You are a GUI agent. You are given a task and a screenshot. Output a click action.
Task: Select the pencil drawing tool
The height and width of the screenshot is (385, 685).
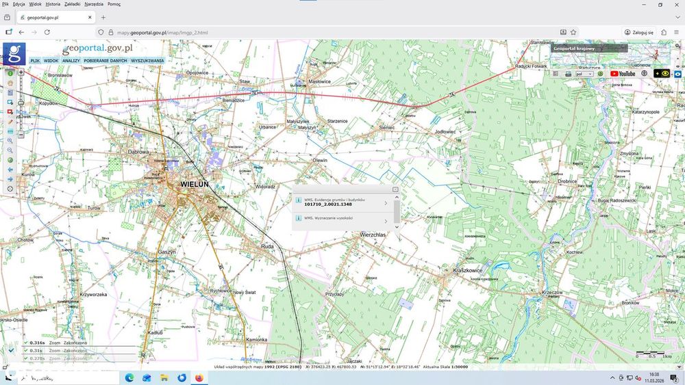pos(10,122)
